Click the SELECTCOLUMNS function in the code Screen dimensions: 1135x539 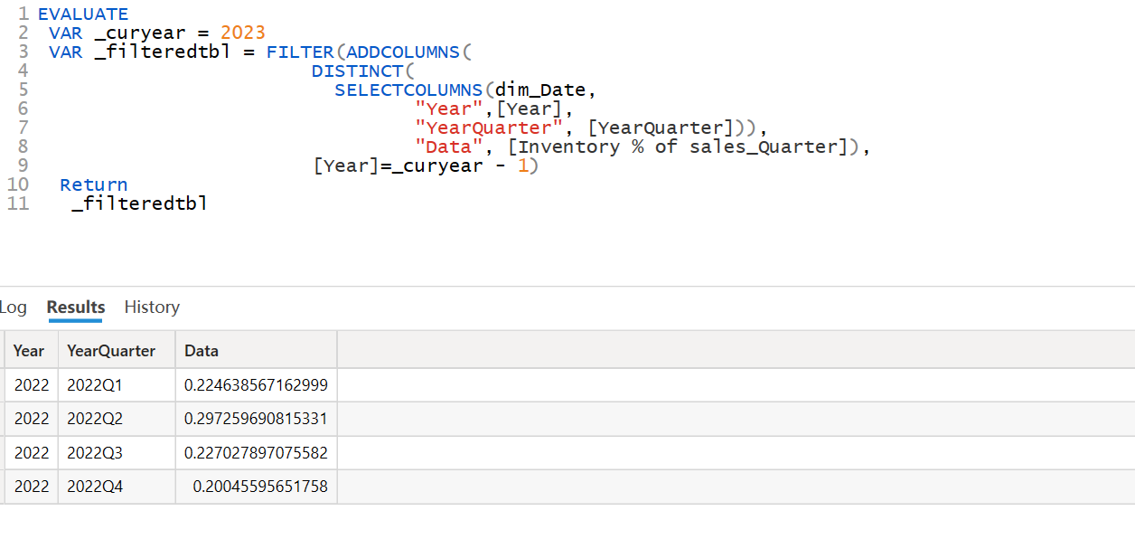408,90
